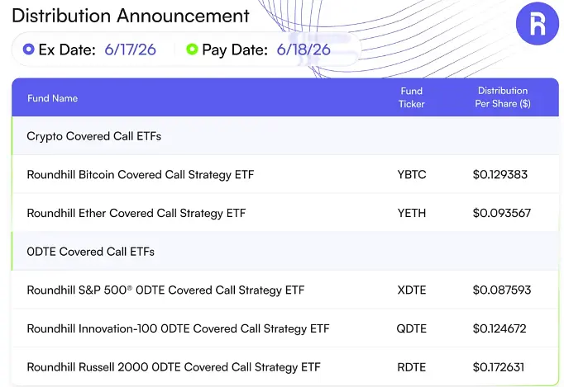Screen dimensions: 564x387
Task: Select the 0DTE Covered Call ETFs section row
Action: click(x=285, y=252)
